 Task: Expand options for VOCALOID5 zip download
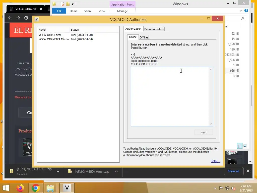point(58,171)
